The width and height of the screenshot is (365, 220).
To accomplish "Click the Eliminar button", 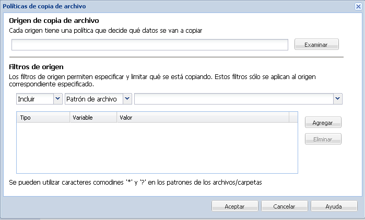I will (x=323, y=139).
